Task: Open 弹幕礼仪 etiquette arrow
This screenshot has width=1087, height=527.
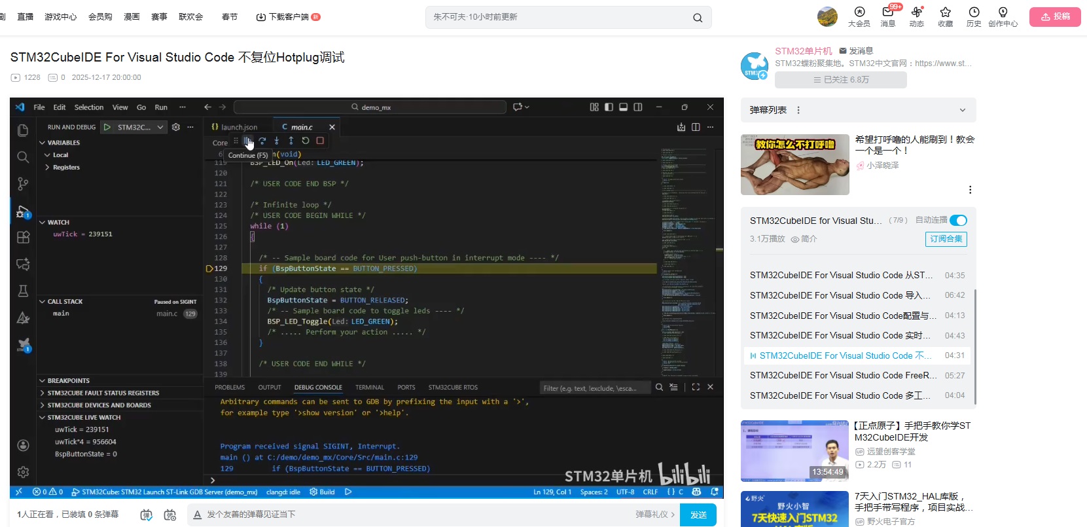Action: click(655, 515)
